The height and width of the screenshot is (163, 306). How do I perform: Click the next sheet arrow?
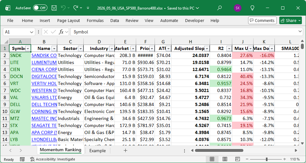point(21,151)
